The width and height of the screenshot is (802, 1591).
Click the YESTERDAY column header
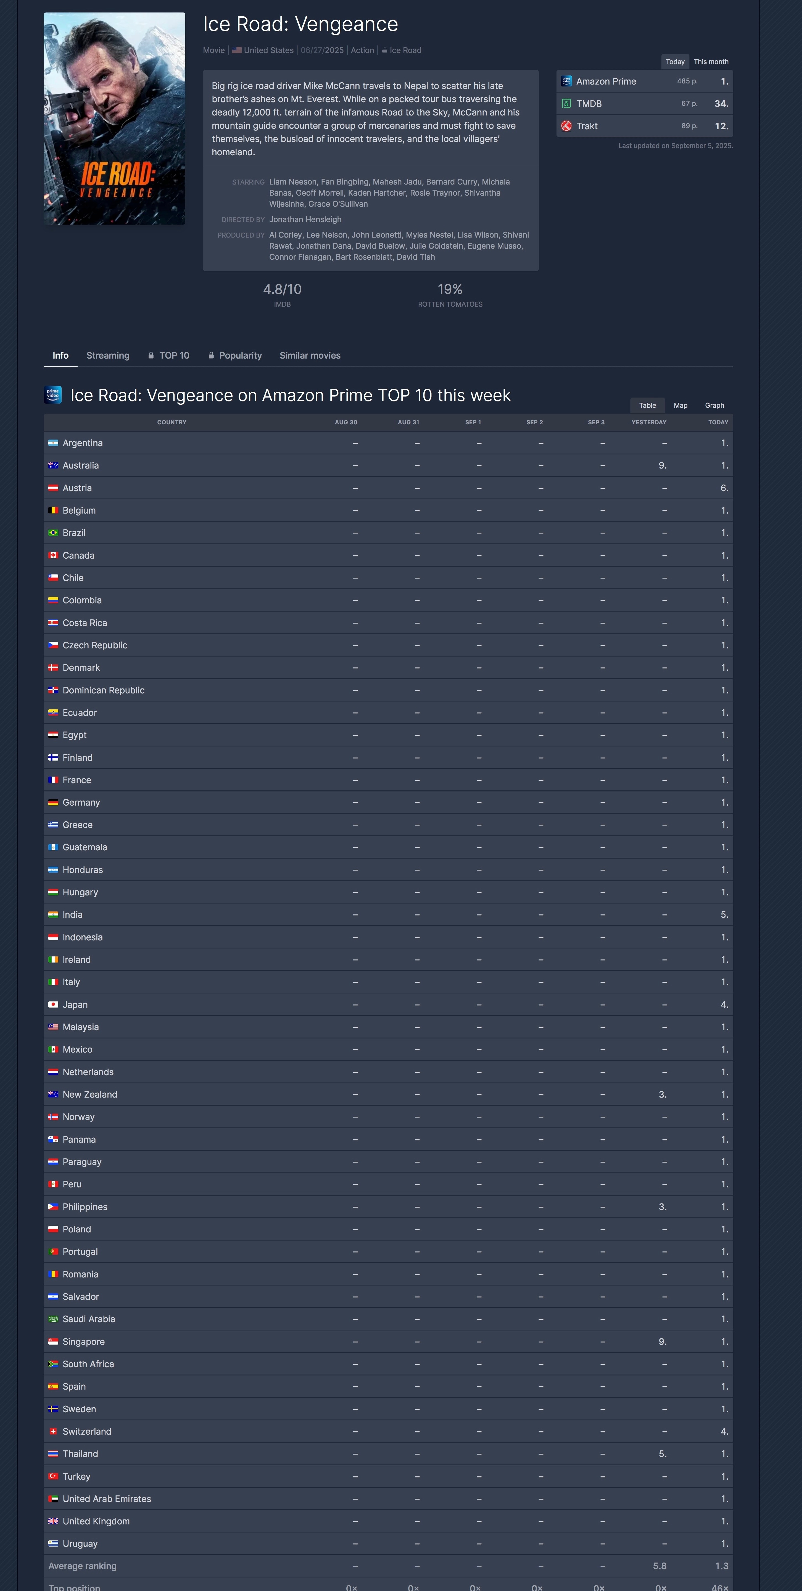[649, 422]
